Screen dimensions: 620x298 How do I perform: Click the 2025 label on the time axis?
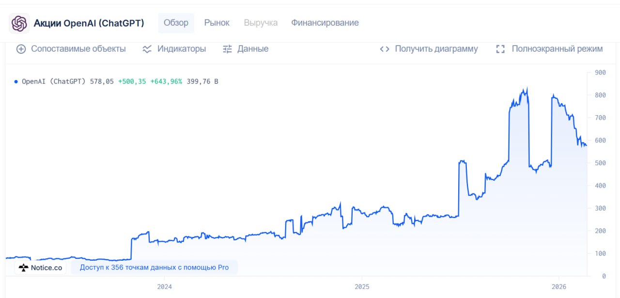point(362,286)
